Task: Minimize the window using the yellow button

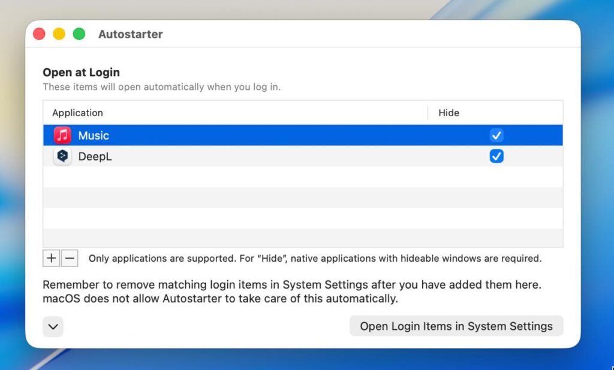Action: (59, 34)
